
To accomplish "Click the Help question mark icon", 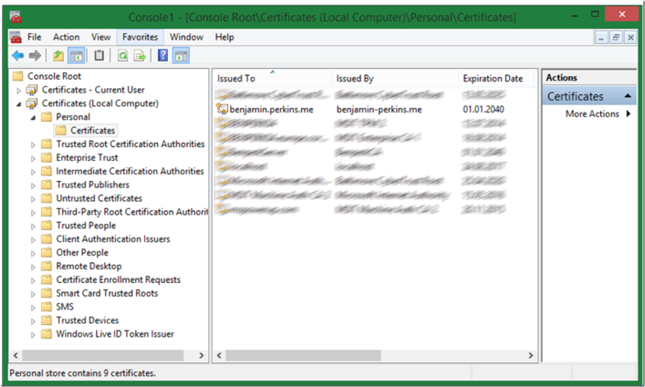I will pos(162,55).
